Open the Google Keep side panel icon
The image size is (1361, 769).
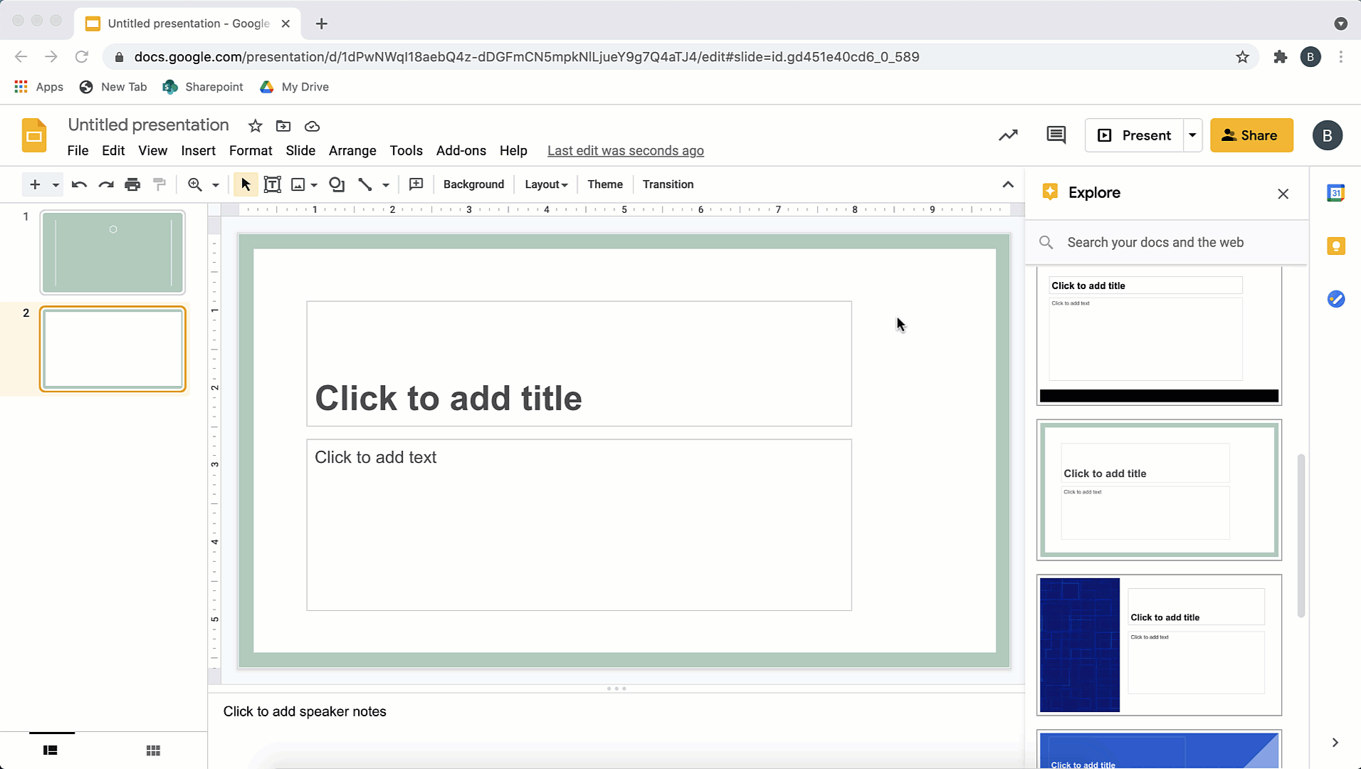[x=1335, y=246]
